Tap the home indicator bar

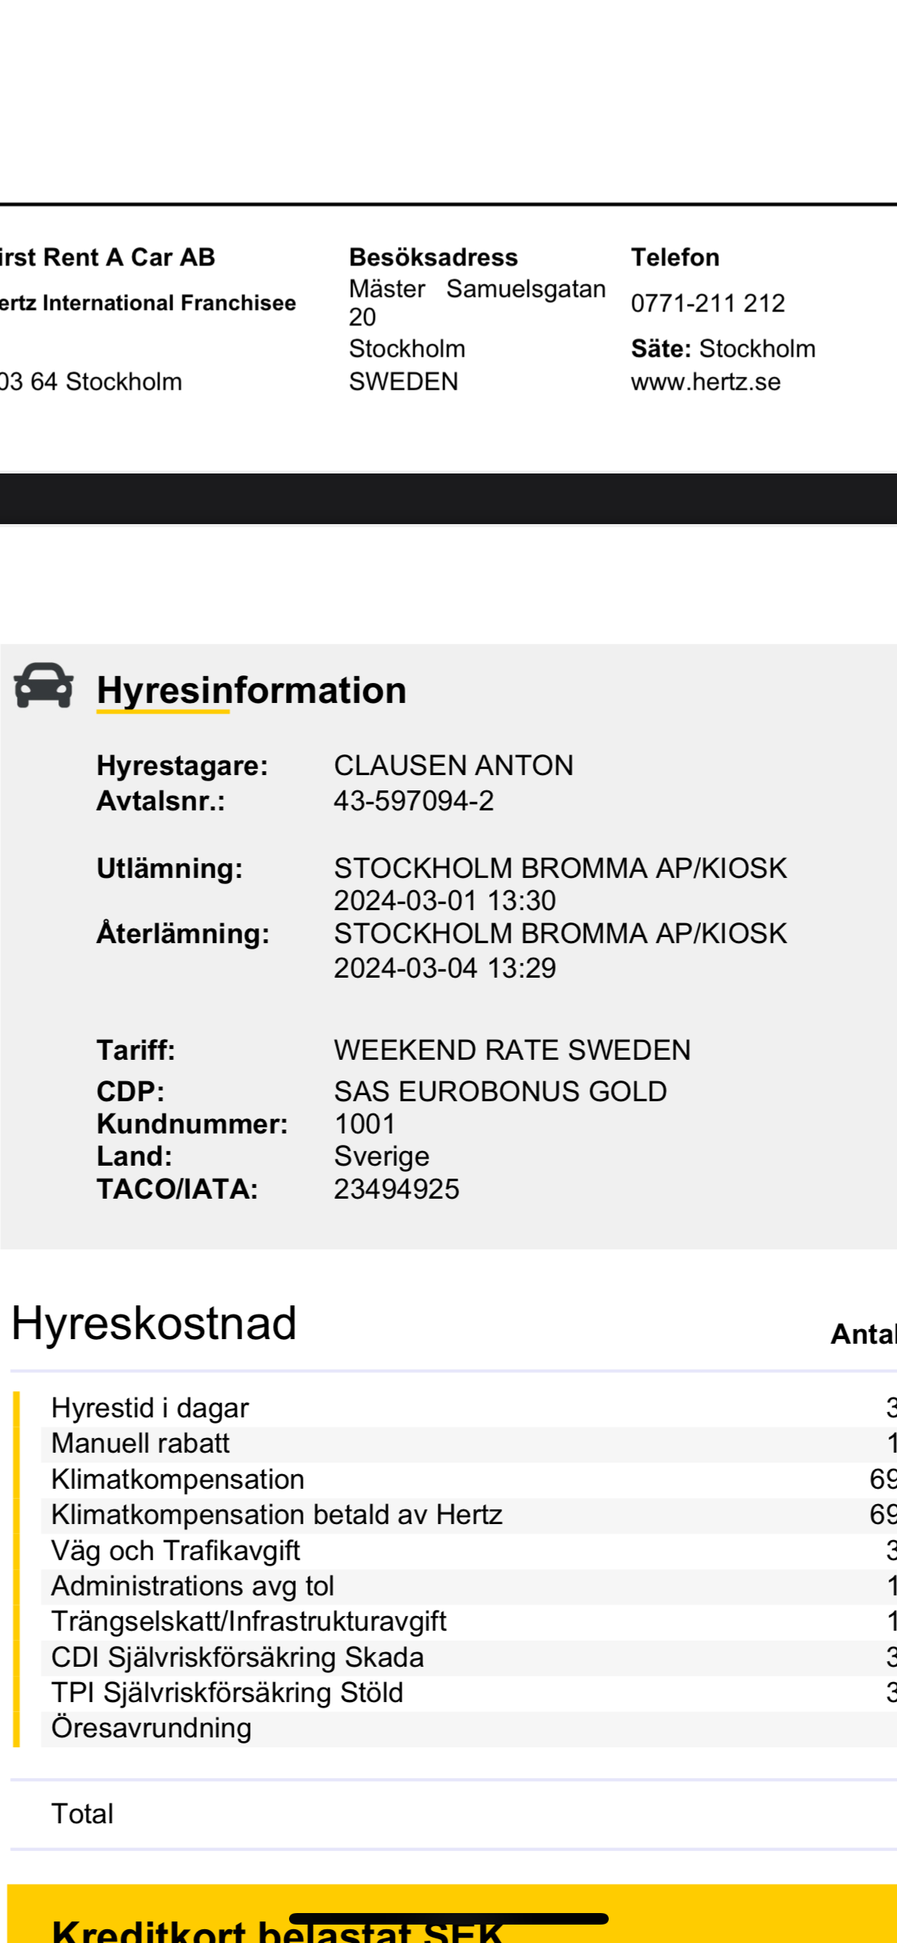449,1918
